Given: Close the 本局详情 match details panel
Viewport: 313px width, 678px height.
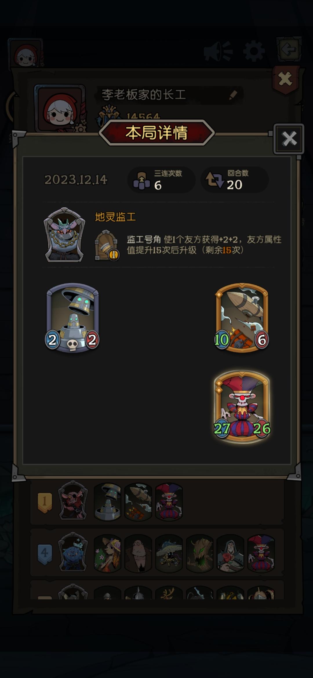Looking at the screenshot, I should pos(289,138).
